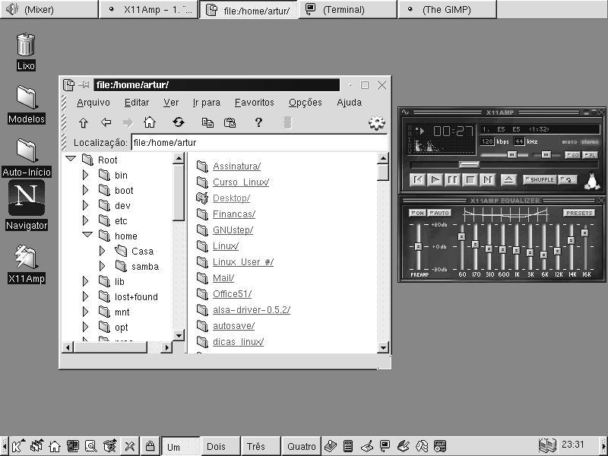Stop playback in X11Amp
This screenshot has height=456, width=608.
(x=470, y=179)
